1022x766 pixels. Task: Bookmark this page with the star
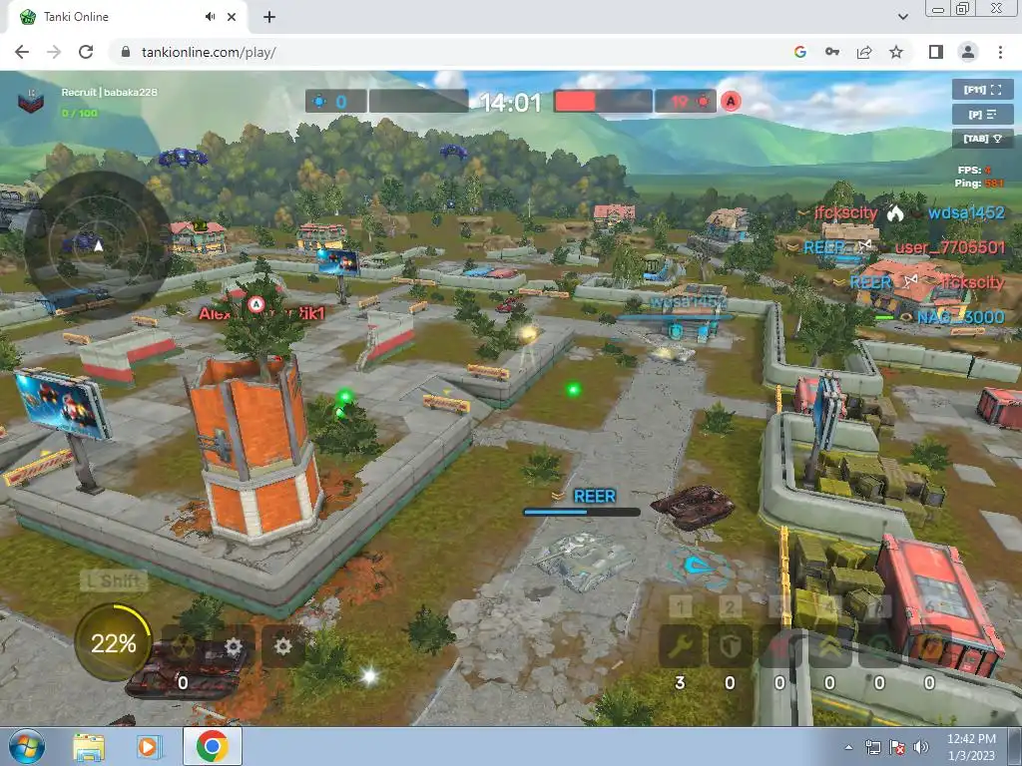click(x=896, y=52)
